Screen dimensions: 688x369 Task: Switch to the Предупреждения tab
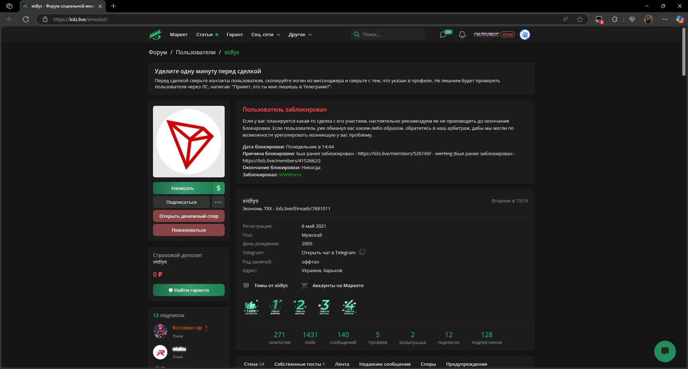(467, 364)
